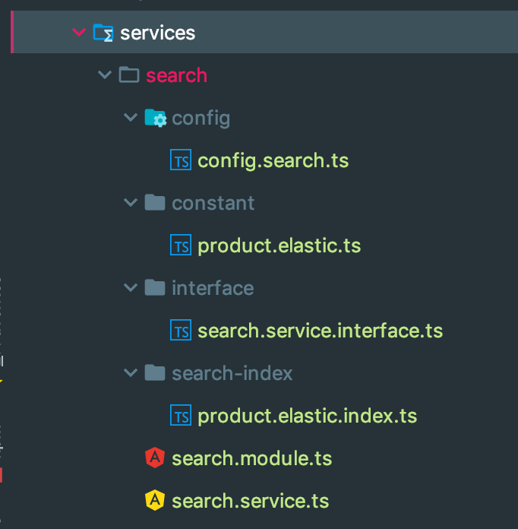Click the TS icon beside product.elastic.ts
The image size is (518, 529).
click(181, 246)
